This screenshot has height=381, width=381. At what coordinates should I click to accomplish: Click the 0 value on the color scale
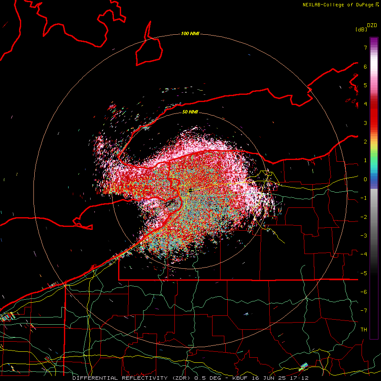pyautogui.click(x=365, y=179)
